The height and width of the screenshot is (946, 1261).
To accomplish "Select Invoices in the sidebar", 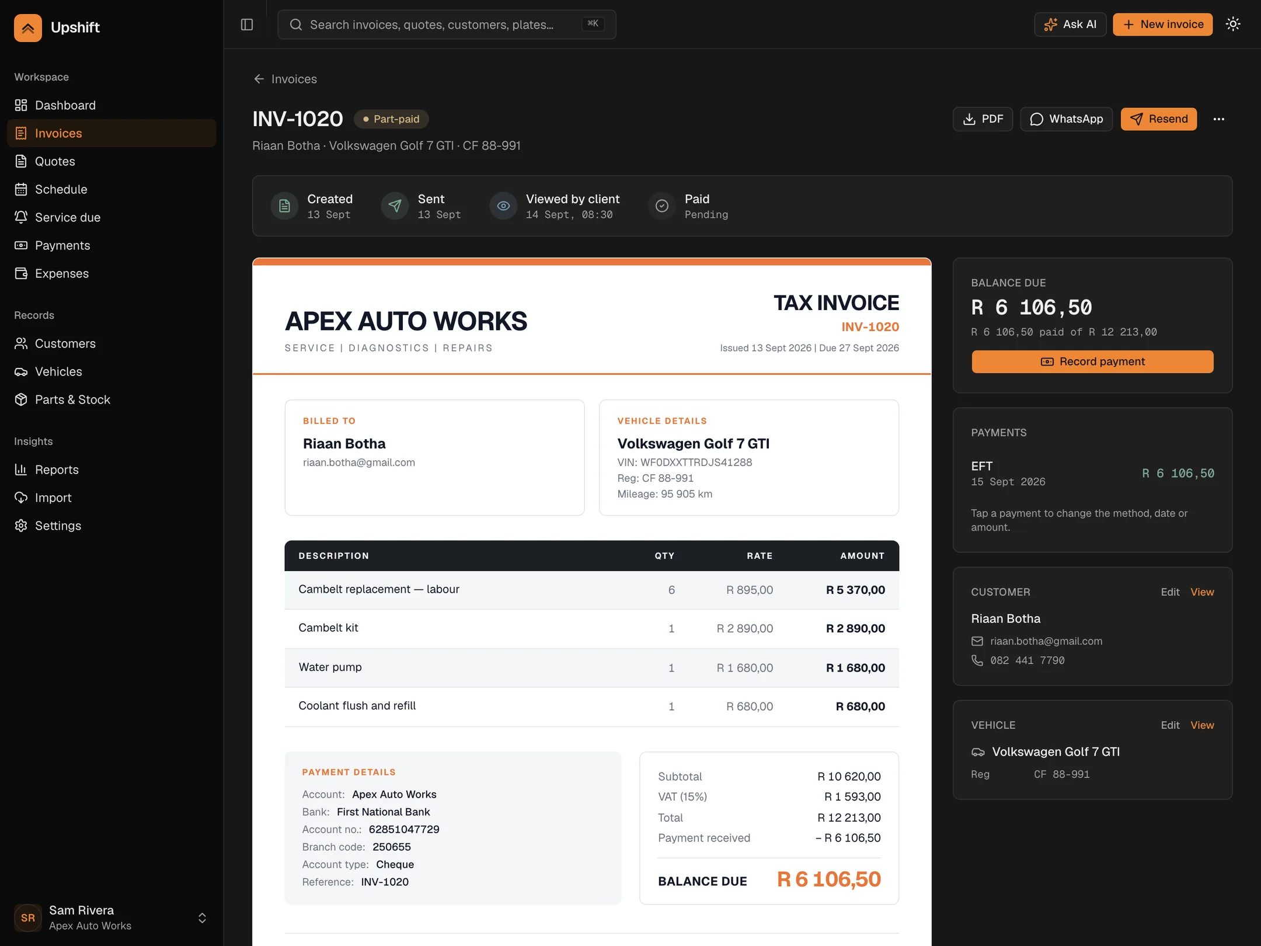I will pos(112,133).
